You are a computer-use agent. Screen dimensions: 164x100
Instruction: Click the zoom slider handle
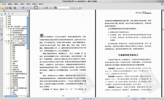(156, 99)
